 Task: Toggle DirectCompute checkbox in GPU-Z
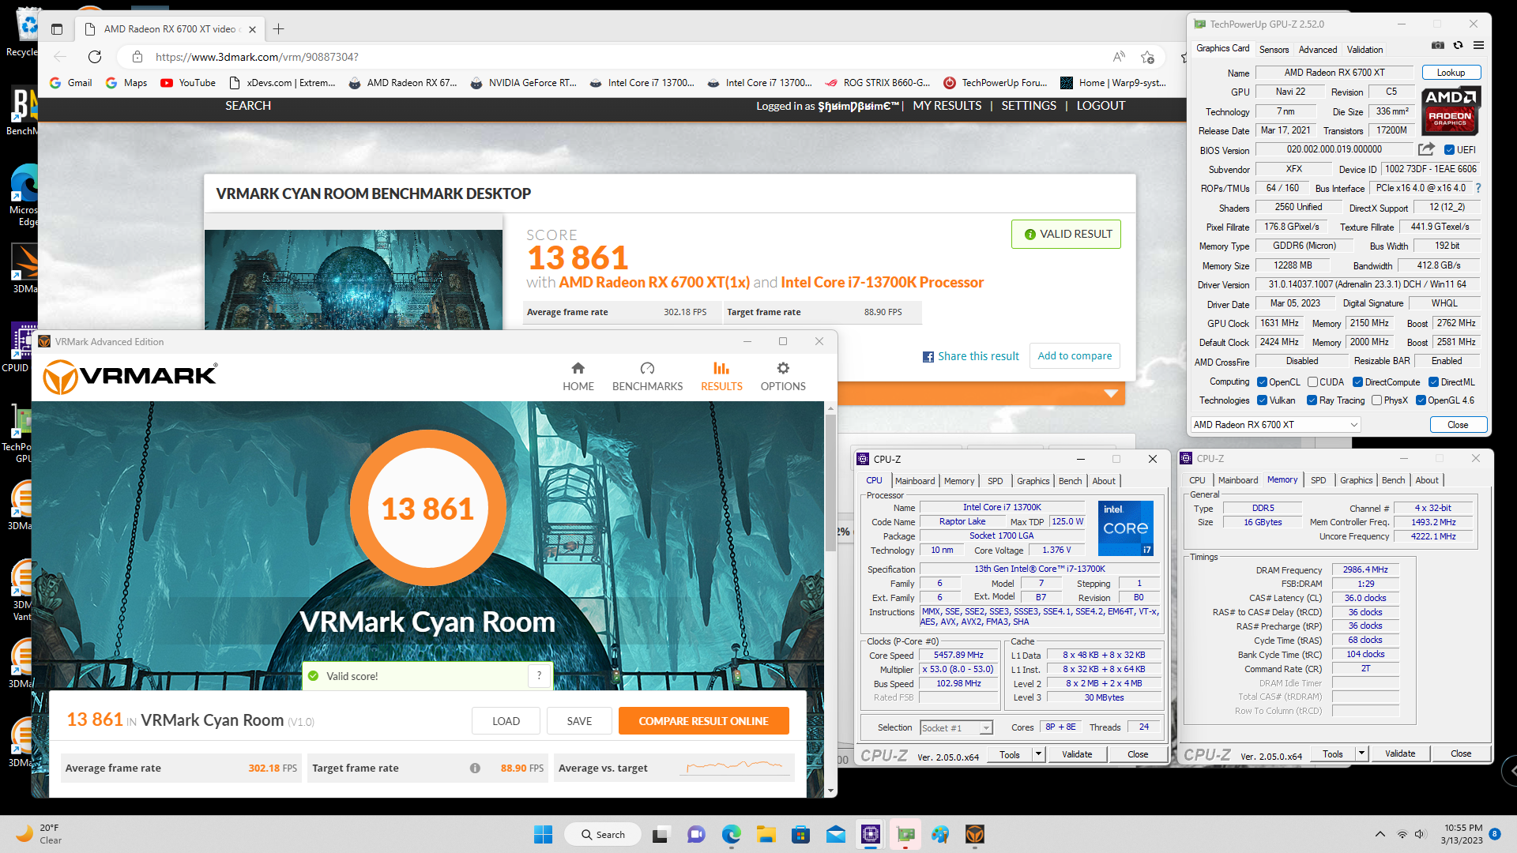(x=1357, y=382)
